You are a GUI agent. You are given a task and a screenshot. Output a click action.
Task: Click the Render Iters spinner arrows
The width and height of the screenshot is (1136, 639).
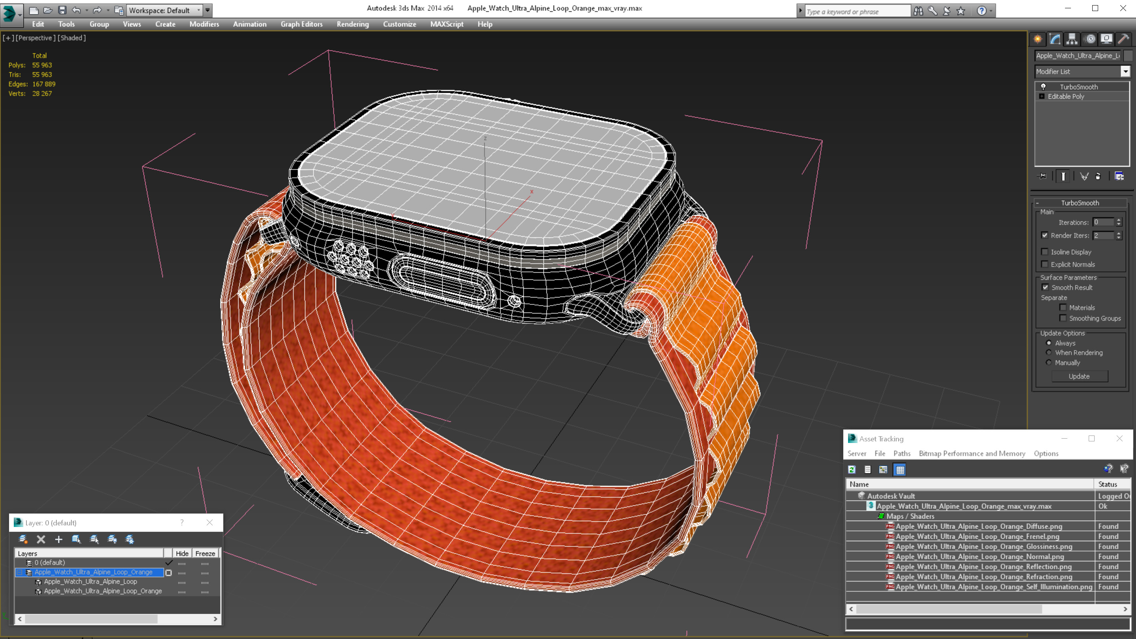(1119, 235)
